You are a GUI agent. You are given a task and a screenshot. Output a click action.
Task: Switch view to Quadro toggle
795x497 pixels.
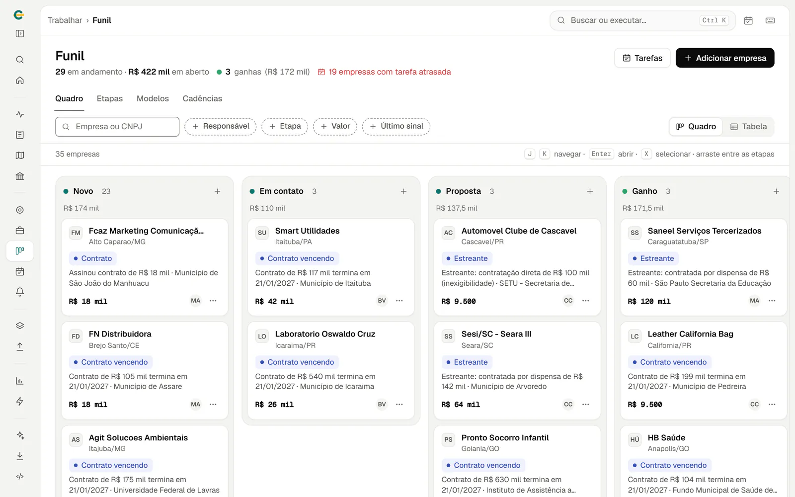[x=696, y=127]
